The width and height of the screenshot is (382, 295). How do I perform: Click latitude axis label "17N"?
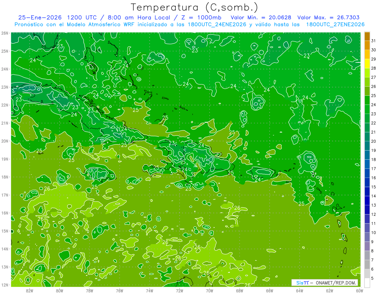point(4,195)
